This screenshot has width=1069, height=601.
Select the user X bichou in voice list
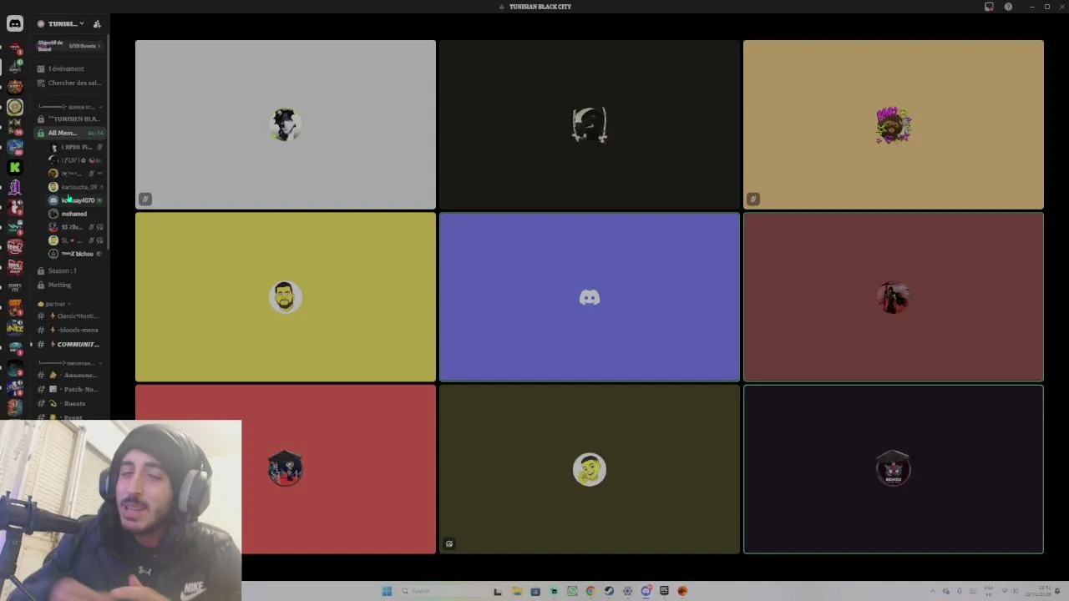pyautogui.click(x=75, y=254)
